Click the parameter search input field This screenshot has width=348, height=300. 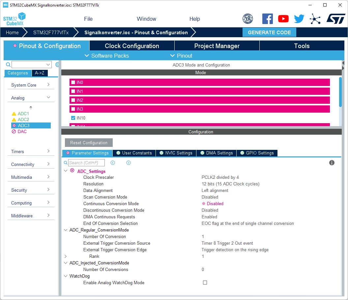pyautogui.click(x=86, y=163)
